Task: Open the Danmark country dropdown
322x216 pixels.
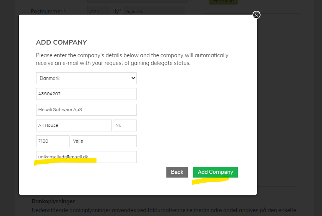Action: 86,78
